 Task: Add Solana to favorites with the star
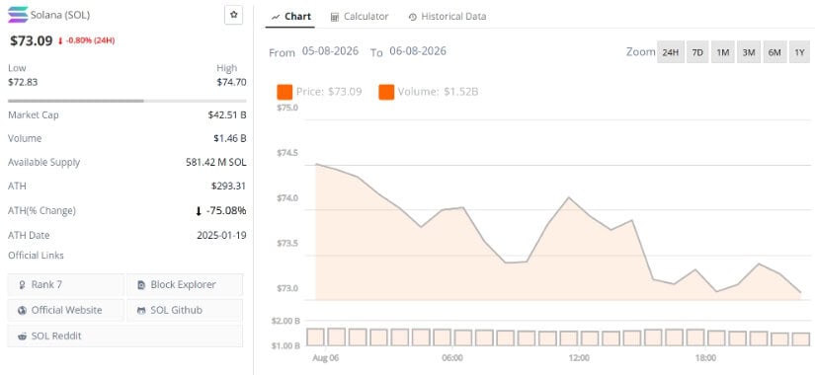click(234, 15)
